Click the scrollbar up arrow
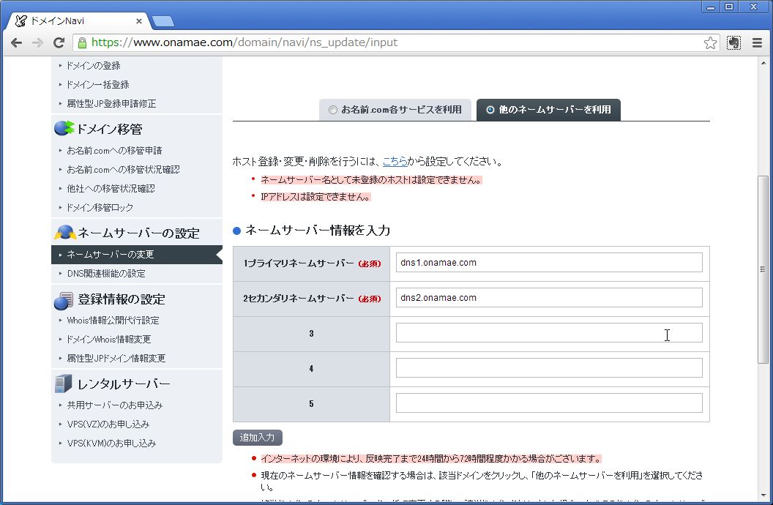 [763, 63]
